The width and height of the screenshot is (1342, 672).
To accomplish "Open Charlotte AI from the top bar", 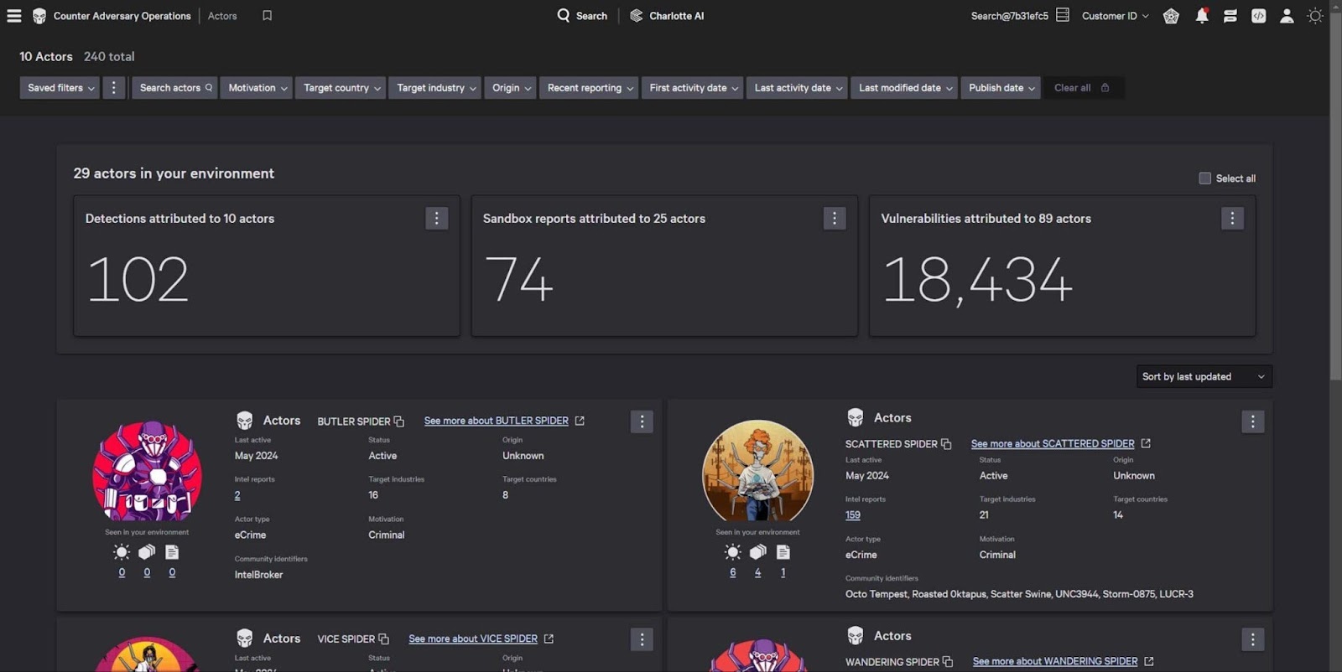I will click(x=667, y=16).
